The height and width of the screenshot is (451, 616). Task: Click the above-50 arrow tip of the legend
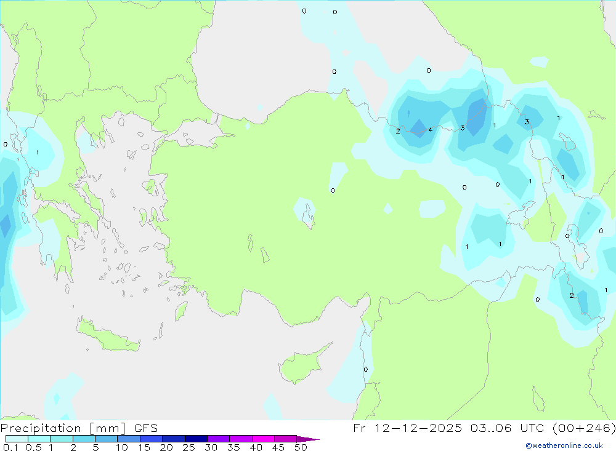(309, 439)
